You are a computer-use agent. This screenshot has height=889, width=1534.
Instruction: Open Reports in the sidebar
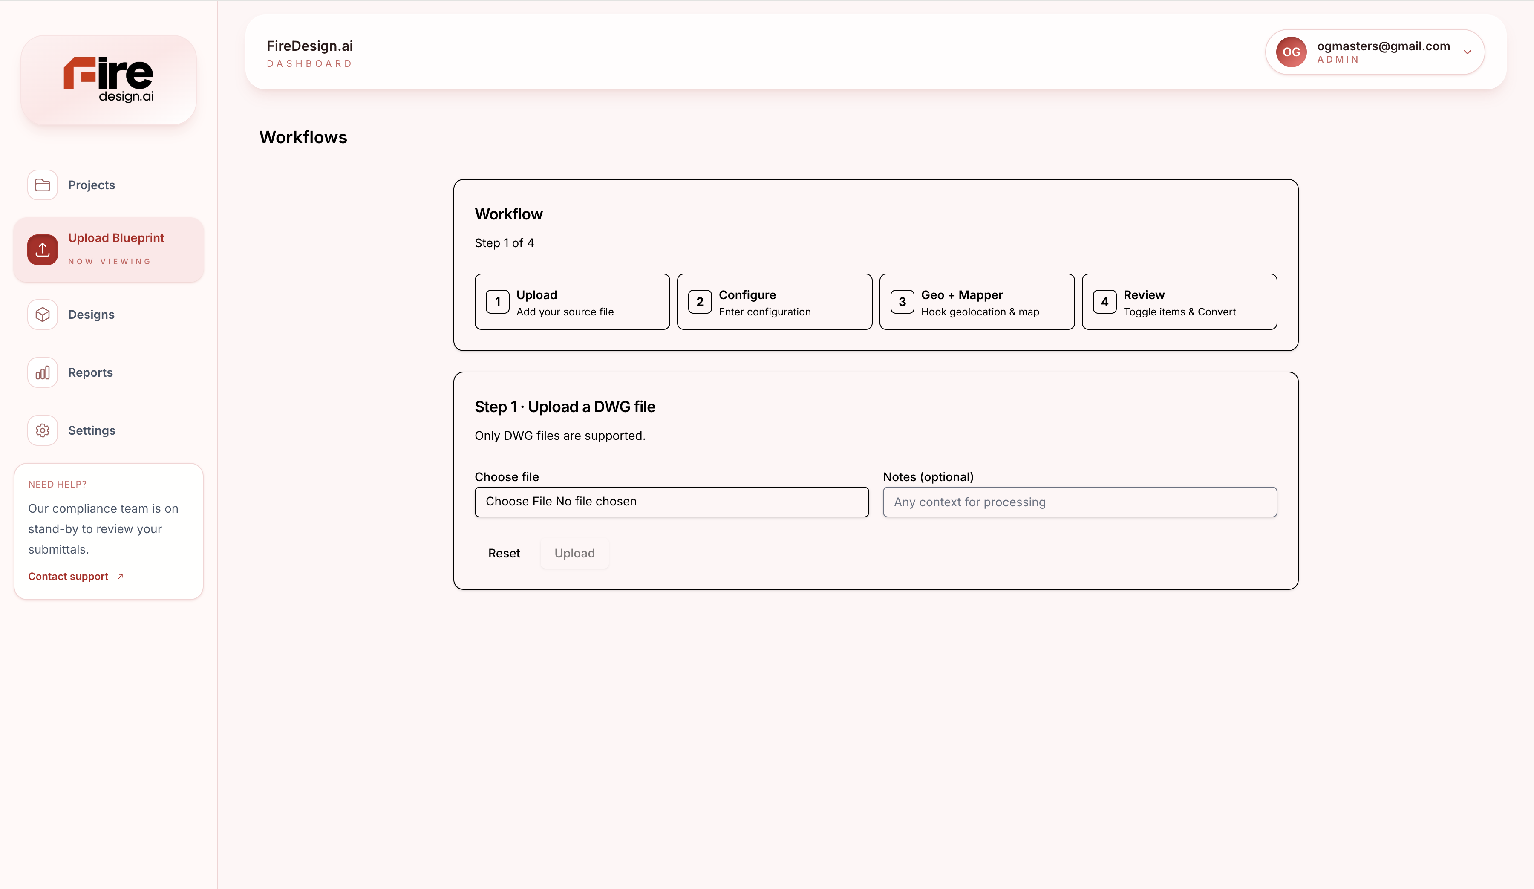point(90,372)
